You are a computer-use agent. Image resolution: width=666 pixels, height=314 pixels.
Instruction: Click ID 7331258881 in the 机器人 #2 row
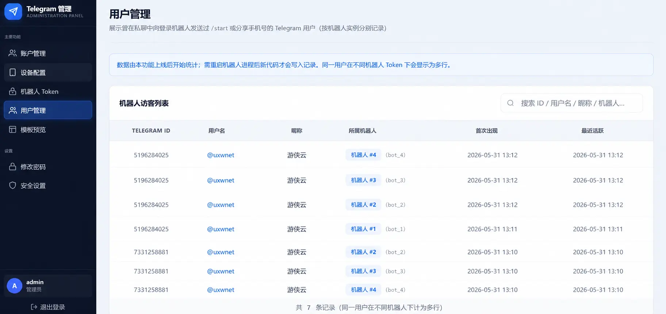point(151,252)
